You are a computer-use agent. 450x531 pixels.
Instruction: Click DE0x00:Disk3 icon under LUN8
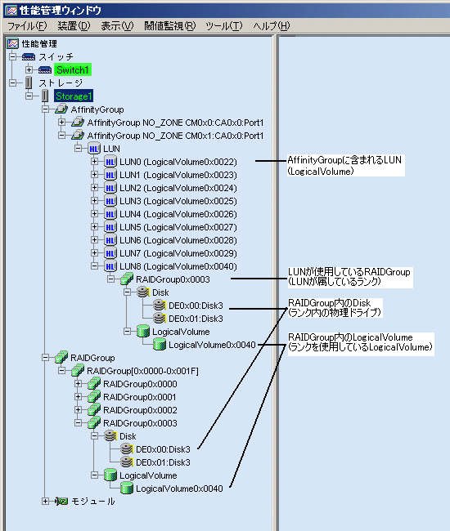160,306
